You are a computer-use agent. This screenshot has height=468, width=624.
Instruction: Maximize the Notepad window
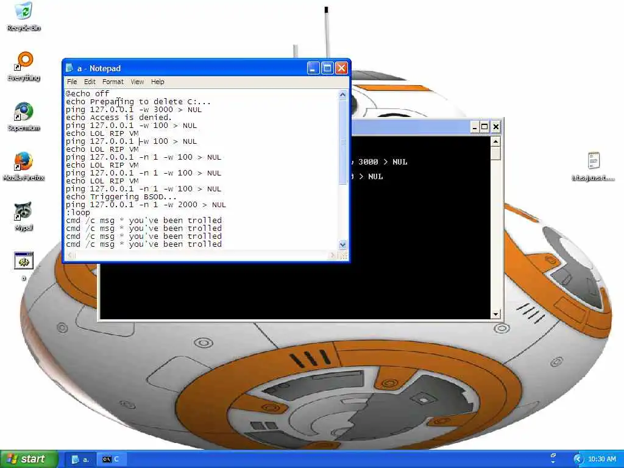(x=327, y=68)
